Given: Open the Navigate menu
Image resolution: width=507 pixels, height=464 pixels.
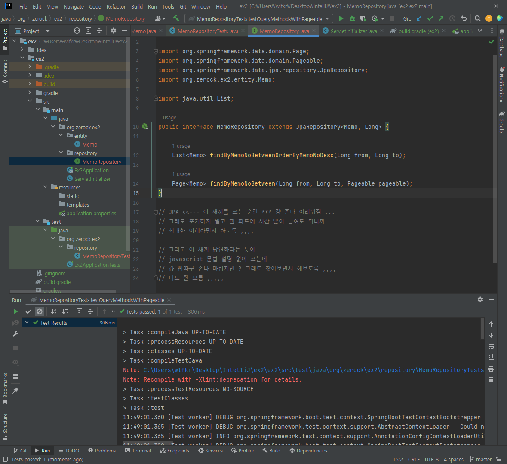Looking at the screenshot, I should [74, 6].
